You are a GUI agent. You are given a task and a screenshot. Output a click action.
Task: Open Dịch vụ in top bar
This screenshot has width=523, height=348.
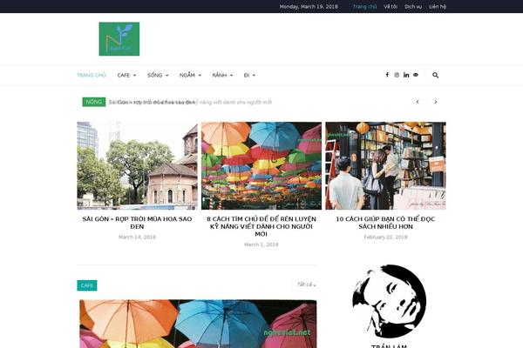413,6
